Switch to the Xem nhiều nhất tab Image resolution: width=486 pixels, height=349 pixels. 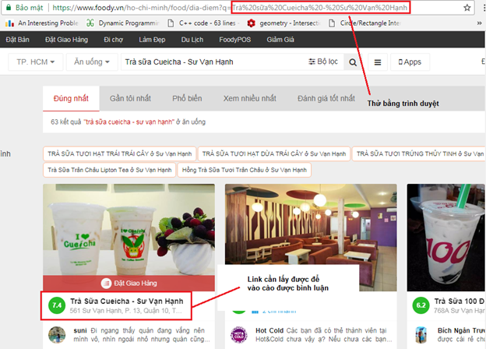pos(249,99)
